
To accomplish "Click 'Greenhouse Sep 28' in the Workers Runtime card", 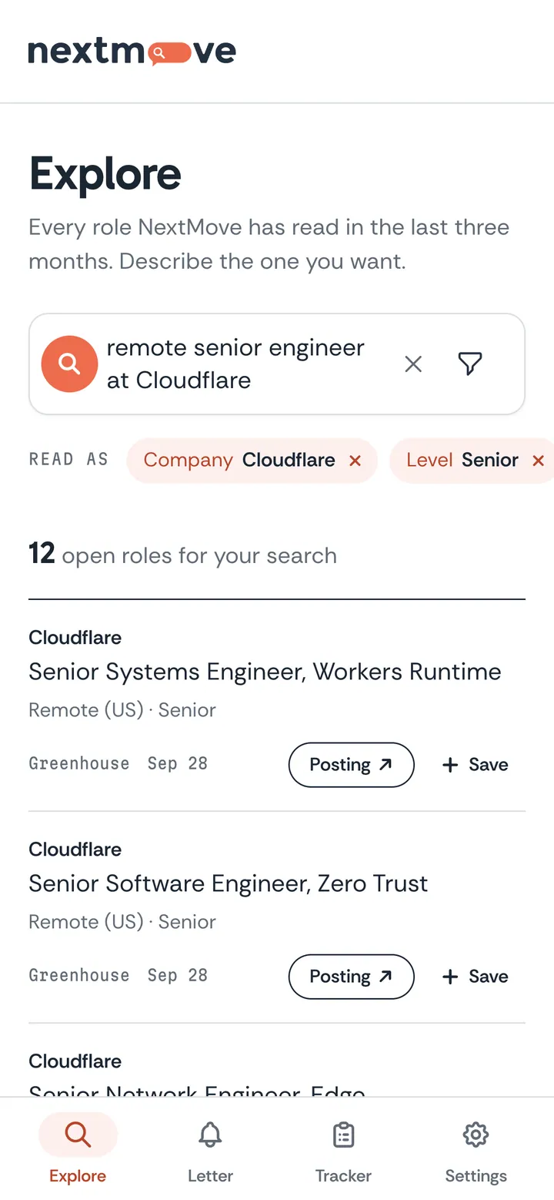I will [118, 764].
